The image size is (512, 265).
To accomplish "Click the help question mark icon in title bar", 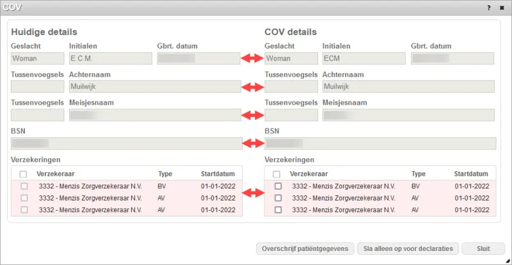I will point(488,7).
